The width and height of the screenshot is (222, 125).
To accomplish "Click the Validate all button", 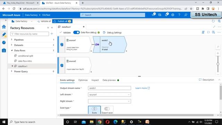I will [44, 21].
